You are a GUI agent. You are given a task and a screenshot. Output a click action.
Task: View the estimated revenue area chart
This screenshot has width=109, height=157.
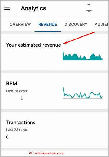pyautogui.click(x=83, y=54)
